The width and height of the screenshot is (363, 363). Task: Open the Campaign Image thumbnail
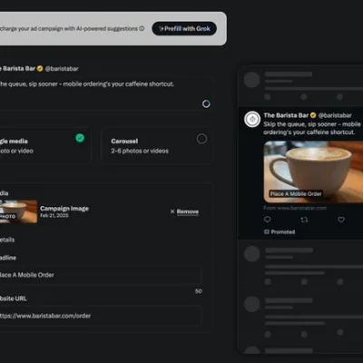click(x=18, y=211)
